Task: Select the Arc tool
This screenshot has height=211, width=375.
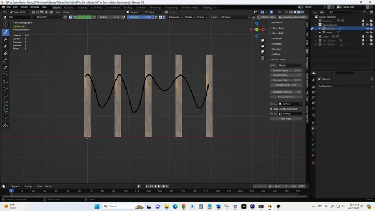Action: 5,89
